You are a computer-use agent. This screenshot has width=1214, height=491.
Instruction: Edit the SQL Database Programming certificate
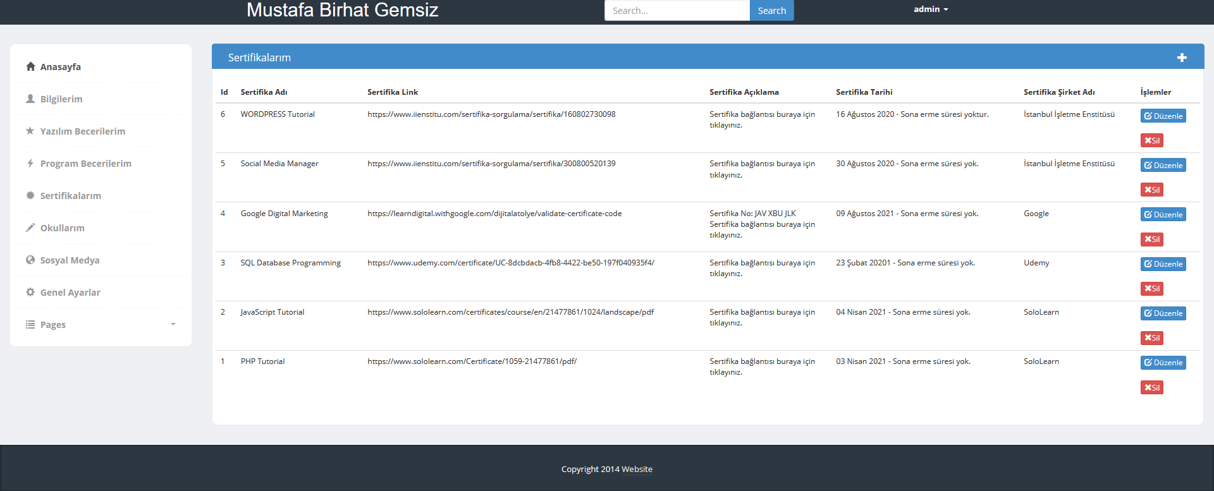(1163, 264)
